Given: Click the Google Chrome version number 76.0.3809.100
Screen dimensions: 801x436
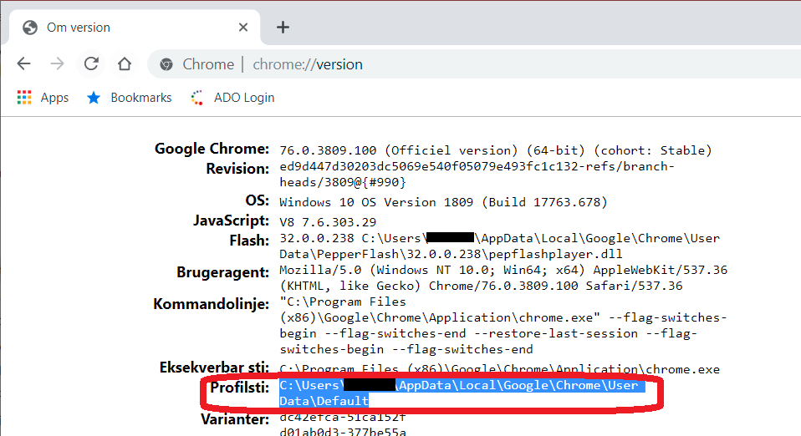Looking at the screenshot, I should (328, 150).
